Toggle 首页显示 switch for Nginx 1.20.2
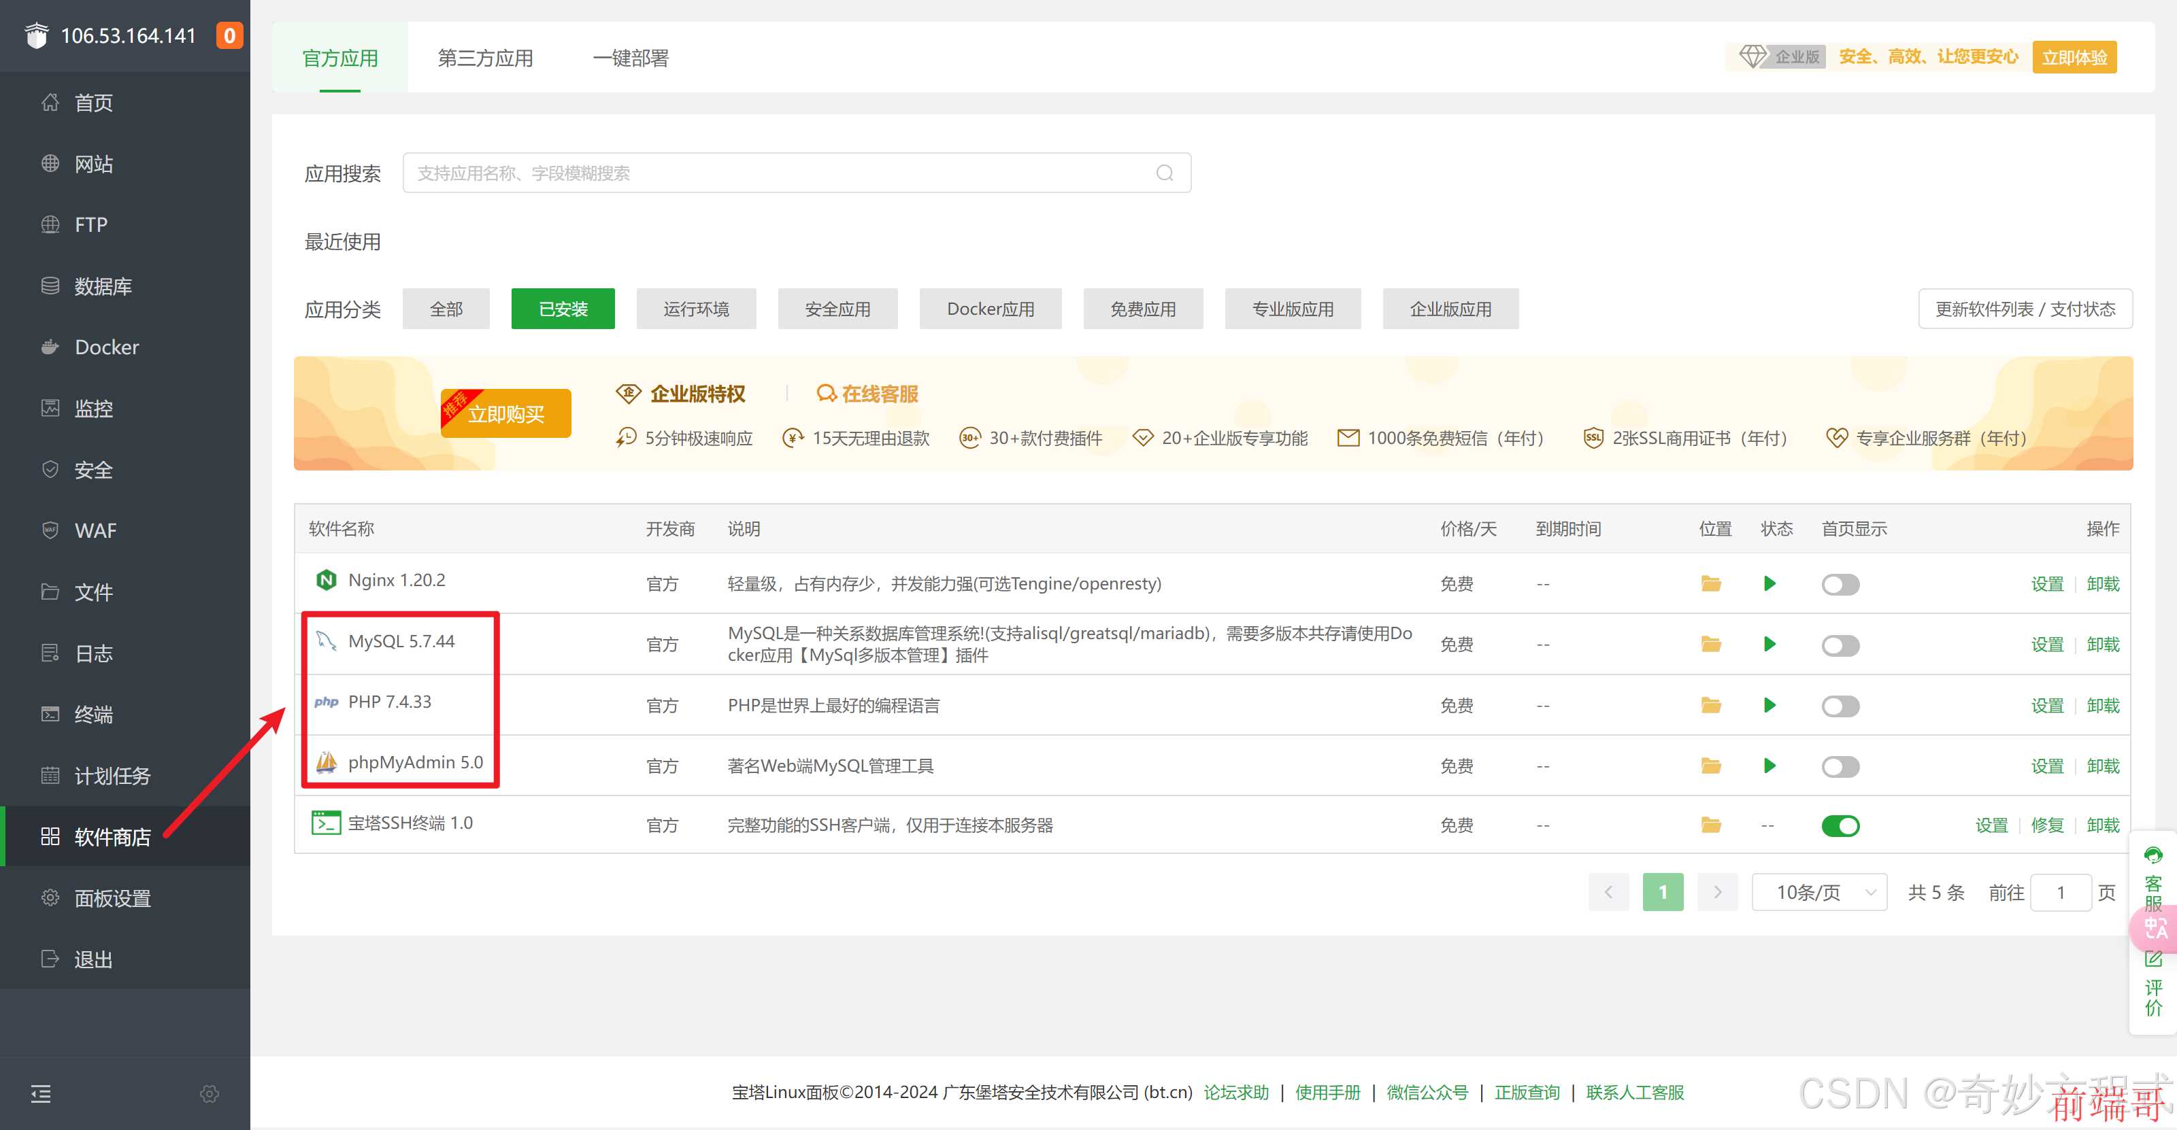This screenshot has width=2177, height=1130. [x=1840, y=585]
